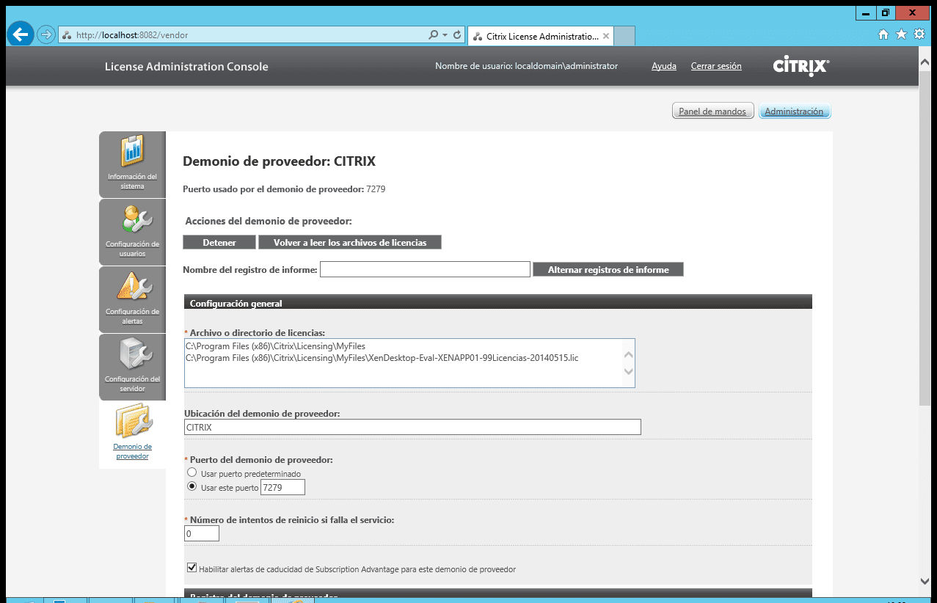Uncheck Habilitar alertas de caducidad checkbox

pyautogui.click(x=192, y=568)
